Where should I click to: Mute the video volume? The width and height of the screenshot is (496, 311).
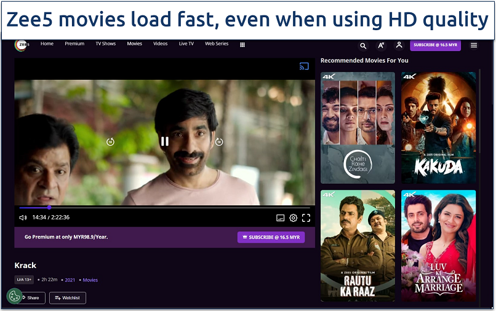tap(23, 218)
